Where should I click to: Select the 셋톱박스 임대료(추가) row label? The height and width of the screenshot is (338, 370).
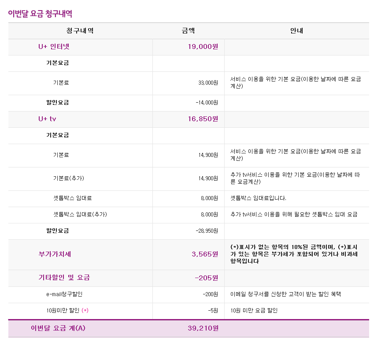click(x=80, y=215)
